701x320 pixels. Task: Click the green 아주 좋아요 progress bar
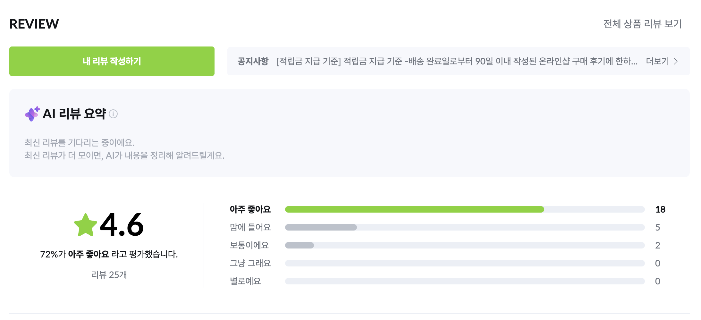[414, 209]
